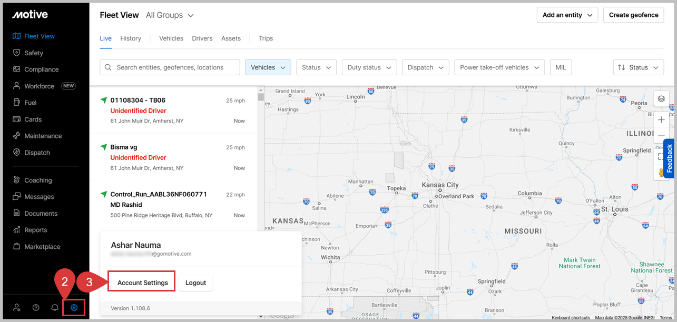Viewport: 677px width, 322px height.
Task: Switch to the Live tab
Action: pos(105,38)
